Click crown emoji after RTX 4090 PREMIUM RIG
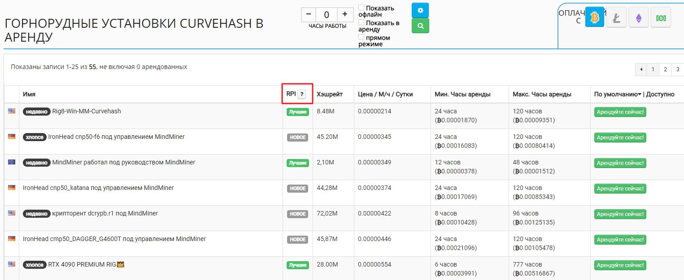Screen dimensions: 684x280 tap(120, 264)
